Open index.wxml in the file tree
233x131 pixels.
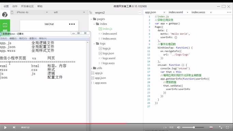click(x=110, y=34)
